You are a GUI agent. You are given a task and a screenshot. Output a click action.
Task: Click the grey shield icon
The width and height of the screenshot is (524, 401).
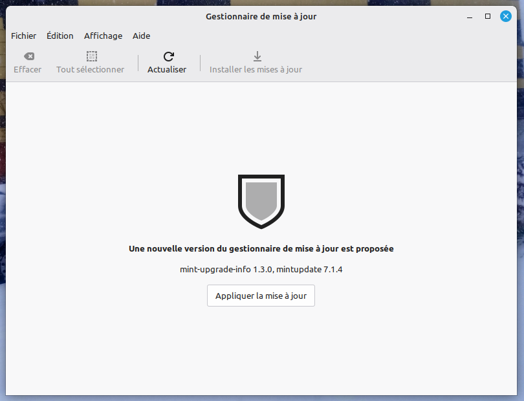pos(261,200)
